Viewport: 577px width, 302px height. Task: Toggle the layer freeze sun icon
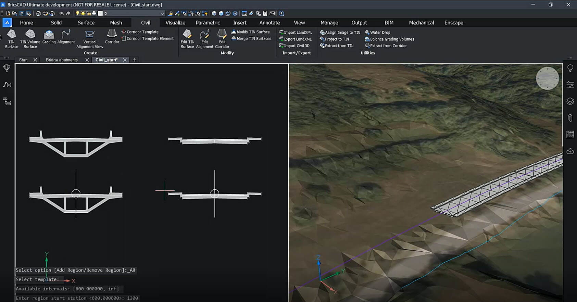pyautogui.click(x=83, y=13)
